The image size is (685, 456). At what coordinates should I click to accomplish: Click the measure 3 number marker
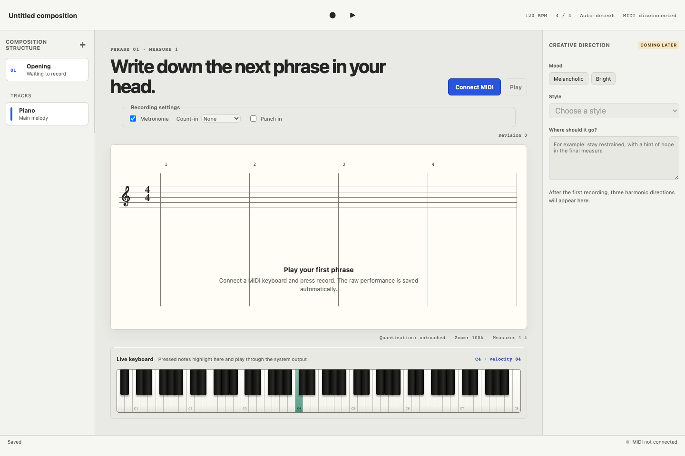coord(344,164)
